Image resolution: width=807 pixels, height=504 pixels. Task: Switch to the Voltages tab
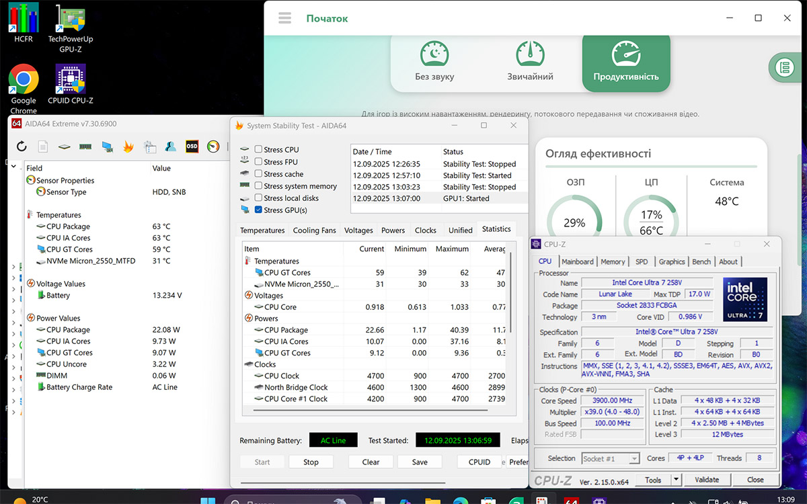click(358, 230)
